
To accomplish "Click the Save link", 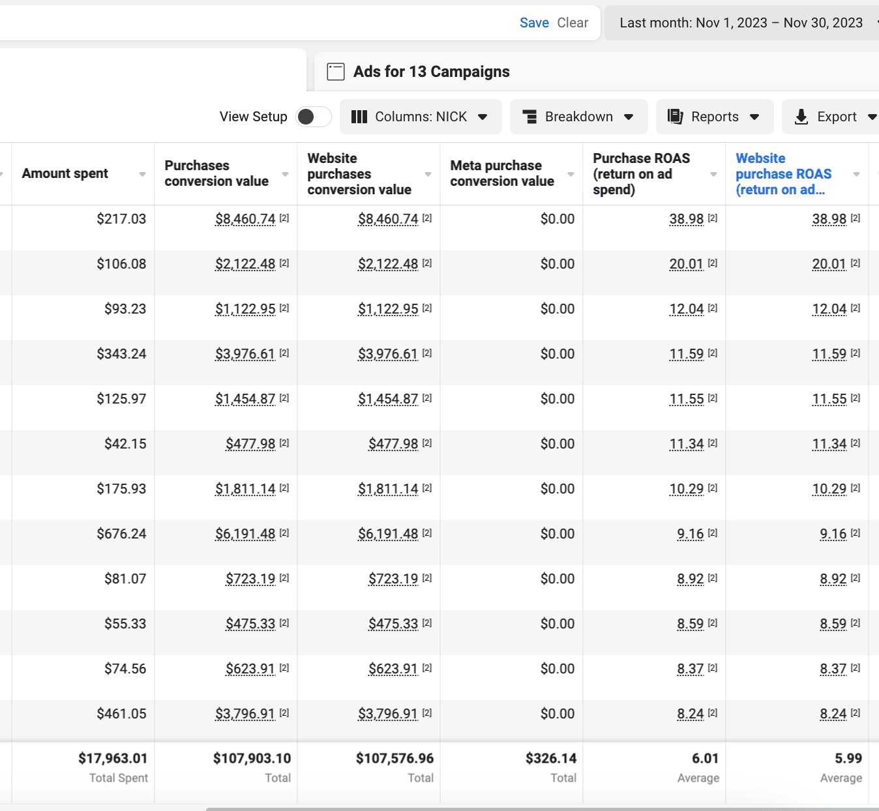I will (534, 23).
